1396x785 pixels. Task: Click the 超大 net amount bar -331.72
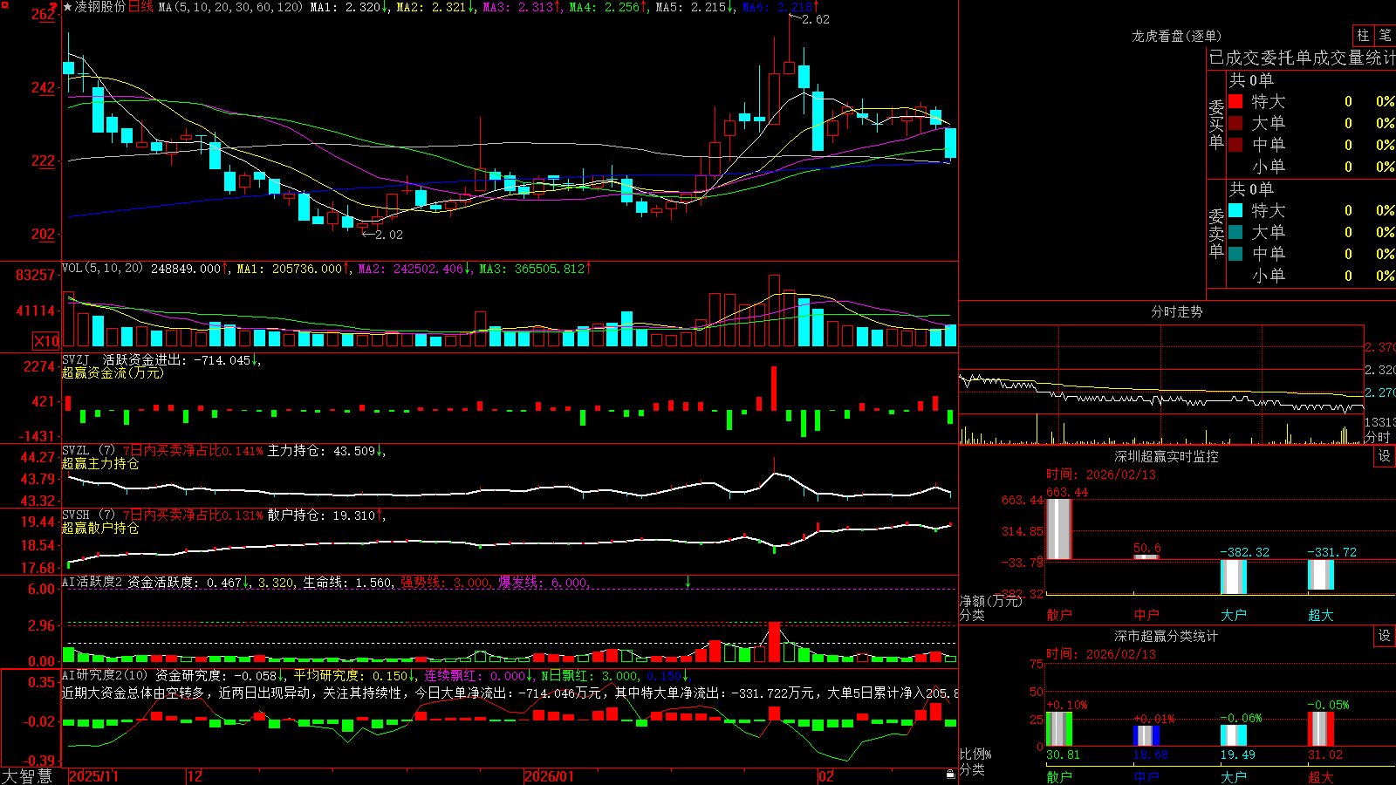pos(1321,575)
